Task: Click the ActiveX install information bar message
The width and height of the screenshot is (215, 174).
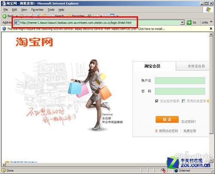Action: (x=86, y=29)
